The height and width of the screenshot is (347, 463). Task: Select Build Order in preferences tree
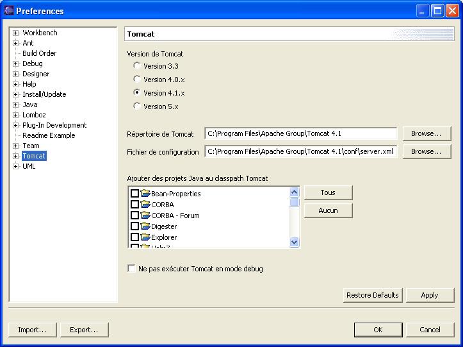[39, 53]
